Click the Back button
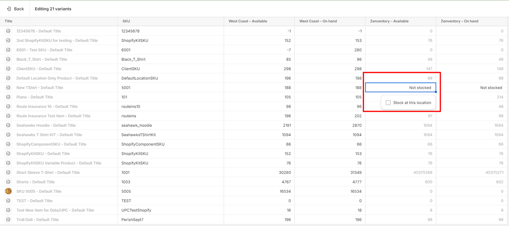The height and width of the screenshot is (226, 509). 15,9
